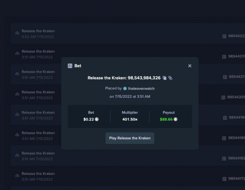The image size is (245, 190).
Task: Copy the bet ID 98,543,984,326 with the clipboard icon
Action: pyautogui.click(x=165, y=78)
